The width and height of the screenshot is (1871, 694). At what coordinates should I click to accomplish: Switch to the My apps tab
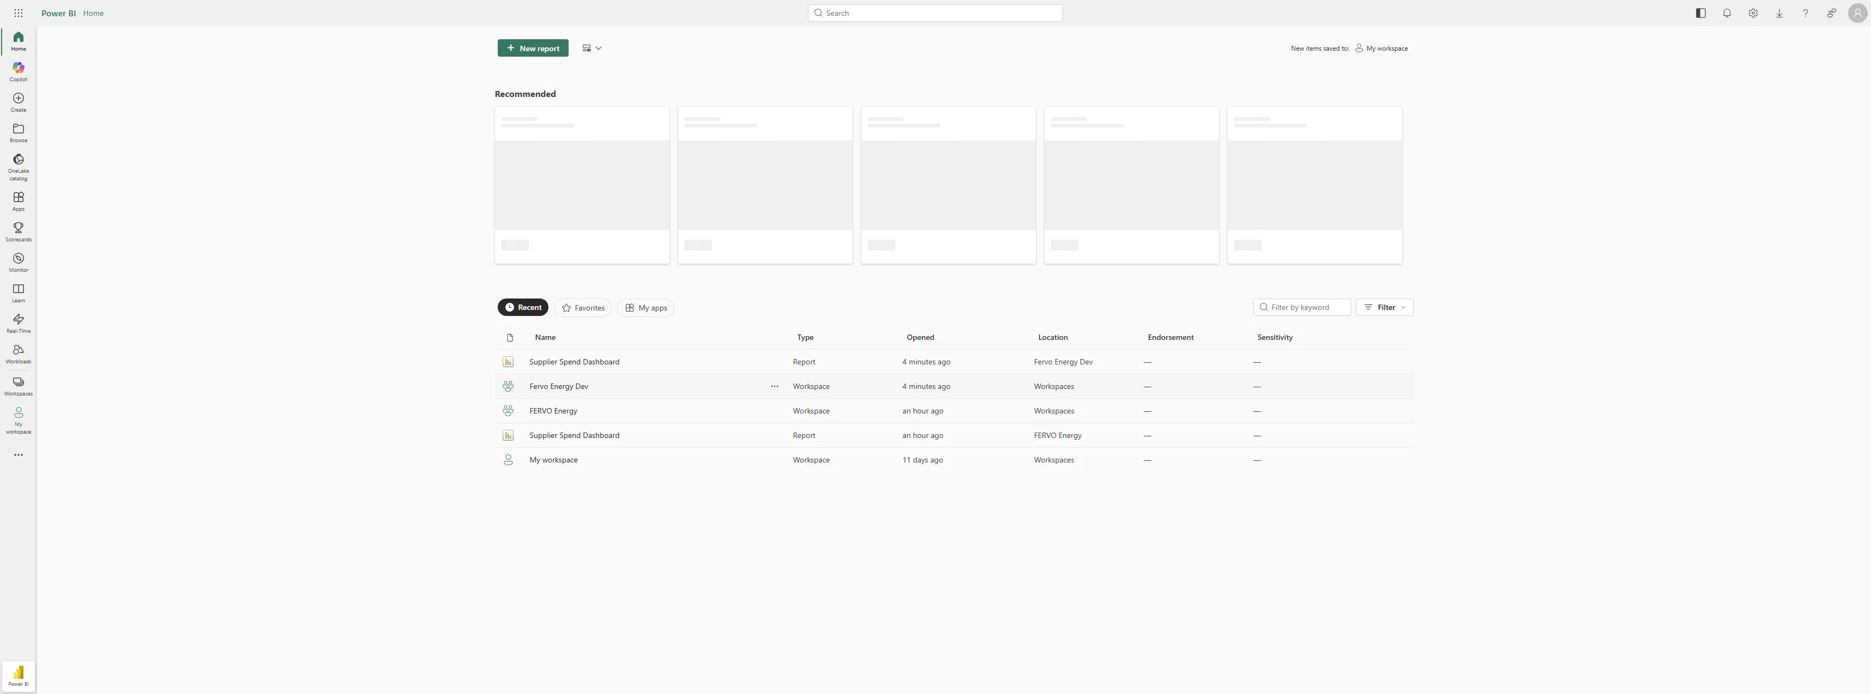645,307
